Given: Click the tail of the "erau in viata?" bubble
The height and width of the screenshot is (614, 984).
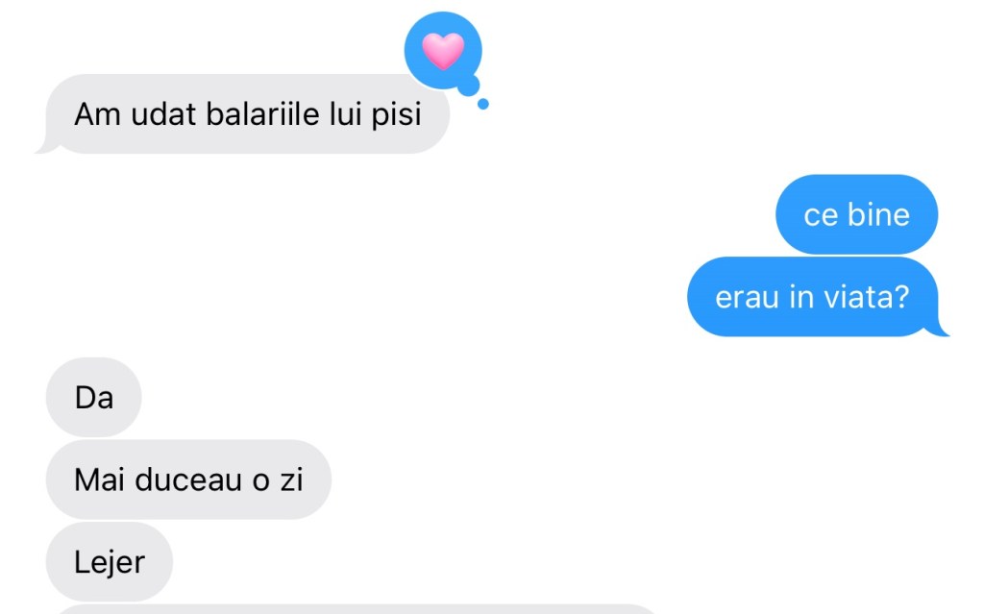Looking at the screenshot, I should [x=942, y=329].
